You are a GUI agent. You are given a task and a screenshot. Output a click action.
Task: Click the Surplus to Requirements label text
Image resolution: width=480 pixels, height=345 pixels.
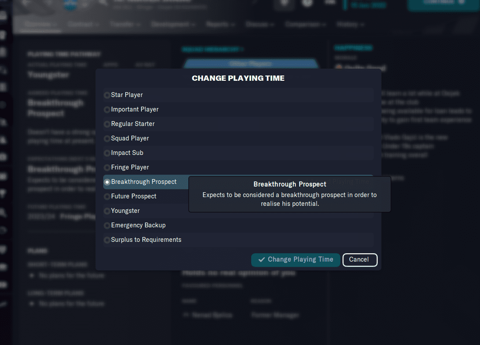(x=146, y=240)
